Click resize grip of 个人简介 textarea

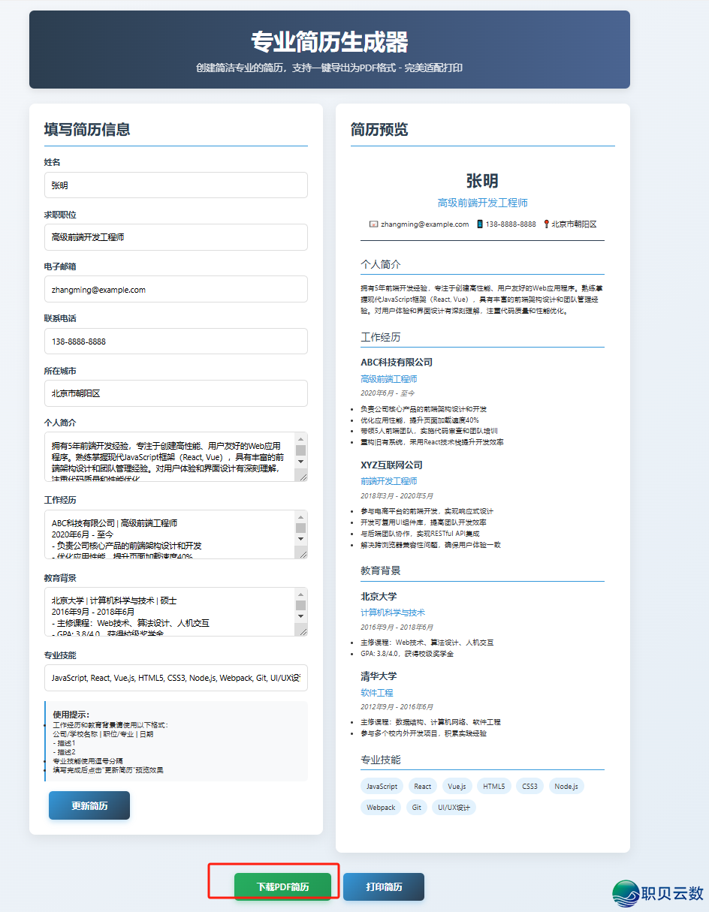point(302,475)
